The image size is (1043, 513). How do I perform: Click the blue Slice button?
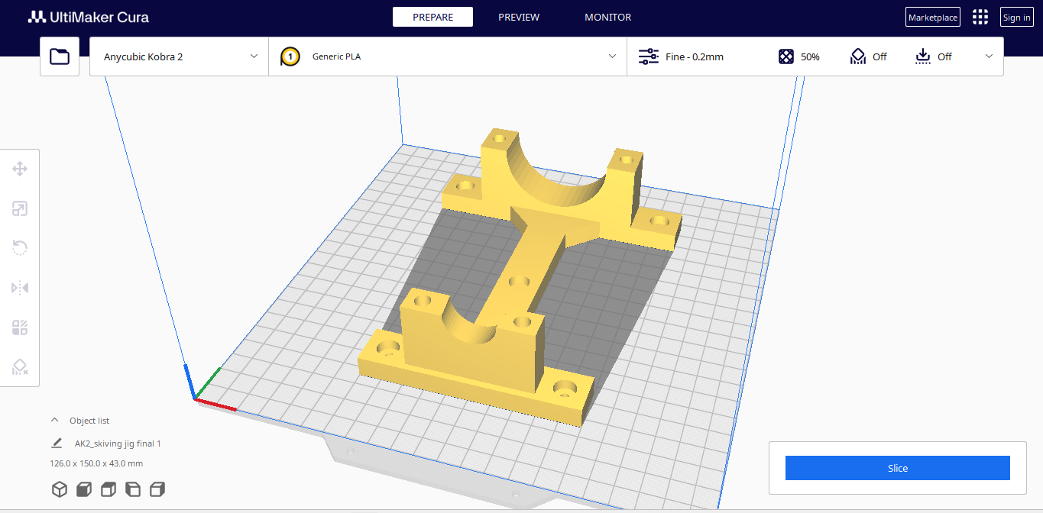[898, 468]
